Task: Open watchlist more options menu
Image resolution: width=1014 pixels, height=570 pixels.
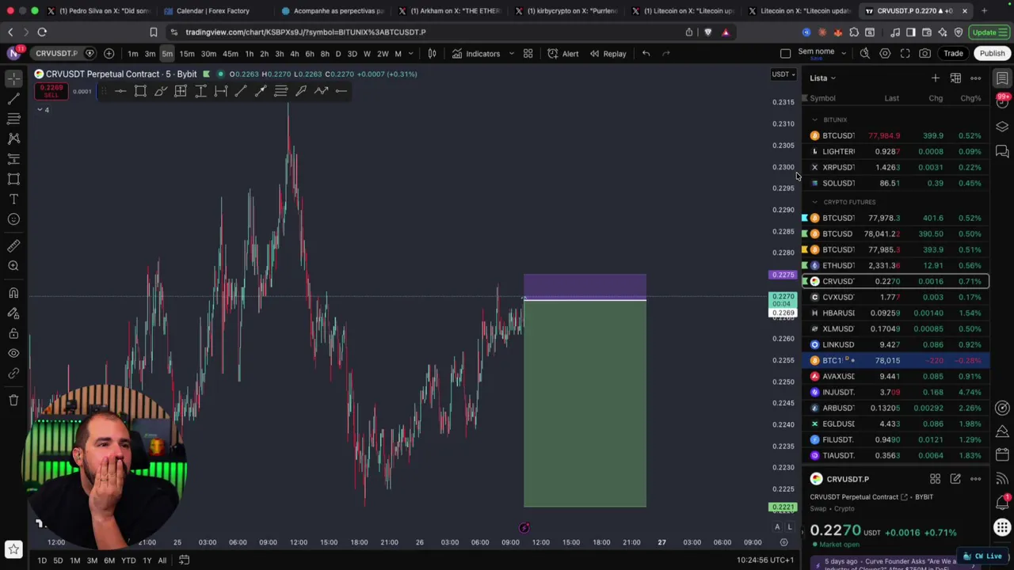Action: pyautogui.click(x=976, y=78)
